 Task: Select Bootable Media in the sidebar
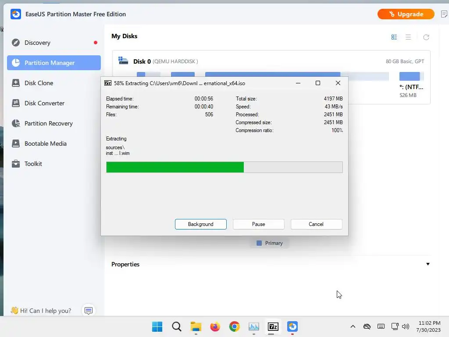(x=54, y=143)
